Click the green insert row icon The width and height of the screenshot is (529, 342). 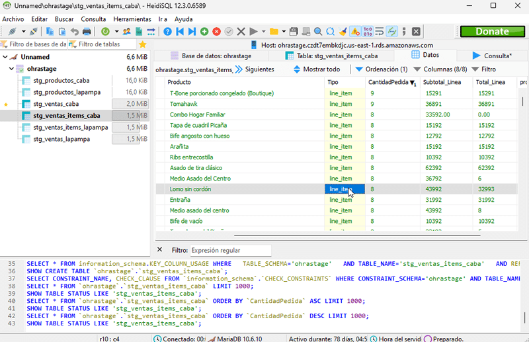[x=204, y=31]
